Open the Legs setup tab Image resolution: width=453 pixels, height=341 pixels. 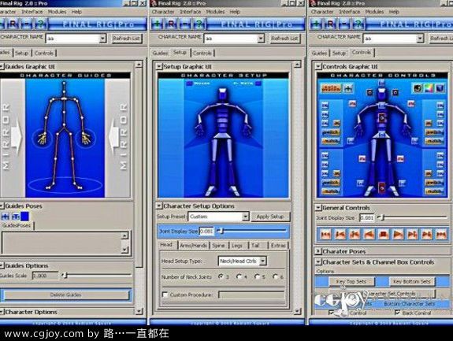tap(237, 246)
